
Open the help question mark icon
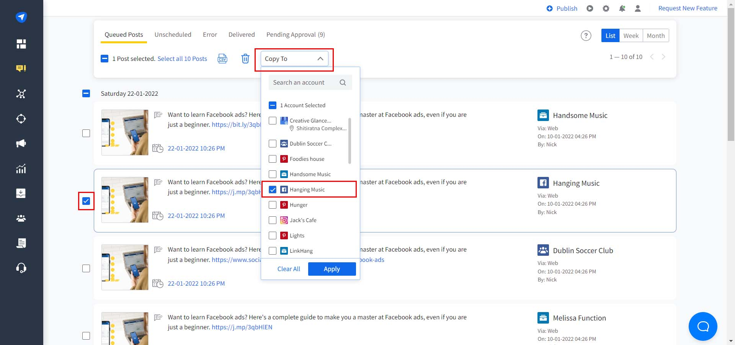586,36
